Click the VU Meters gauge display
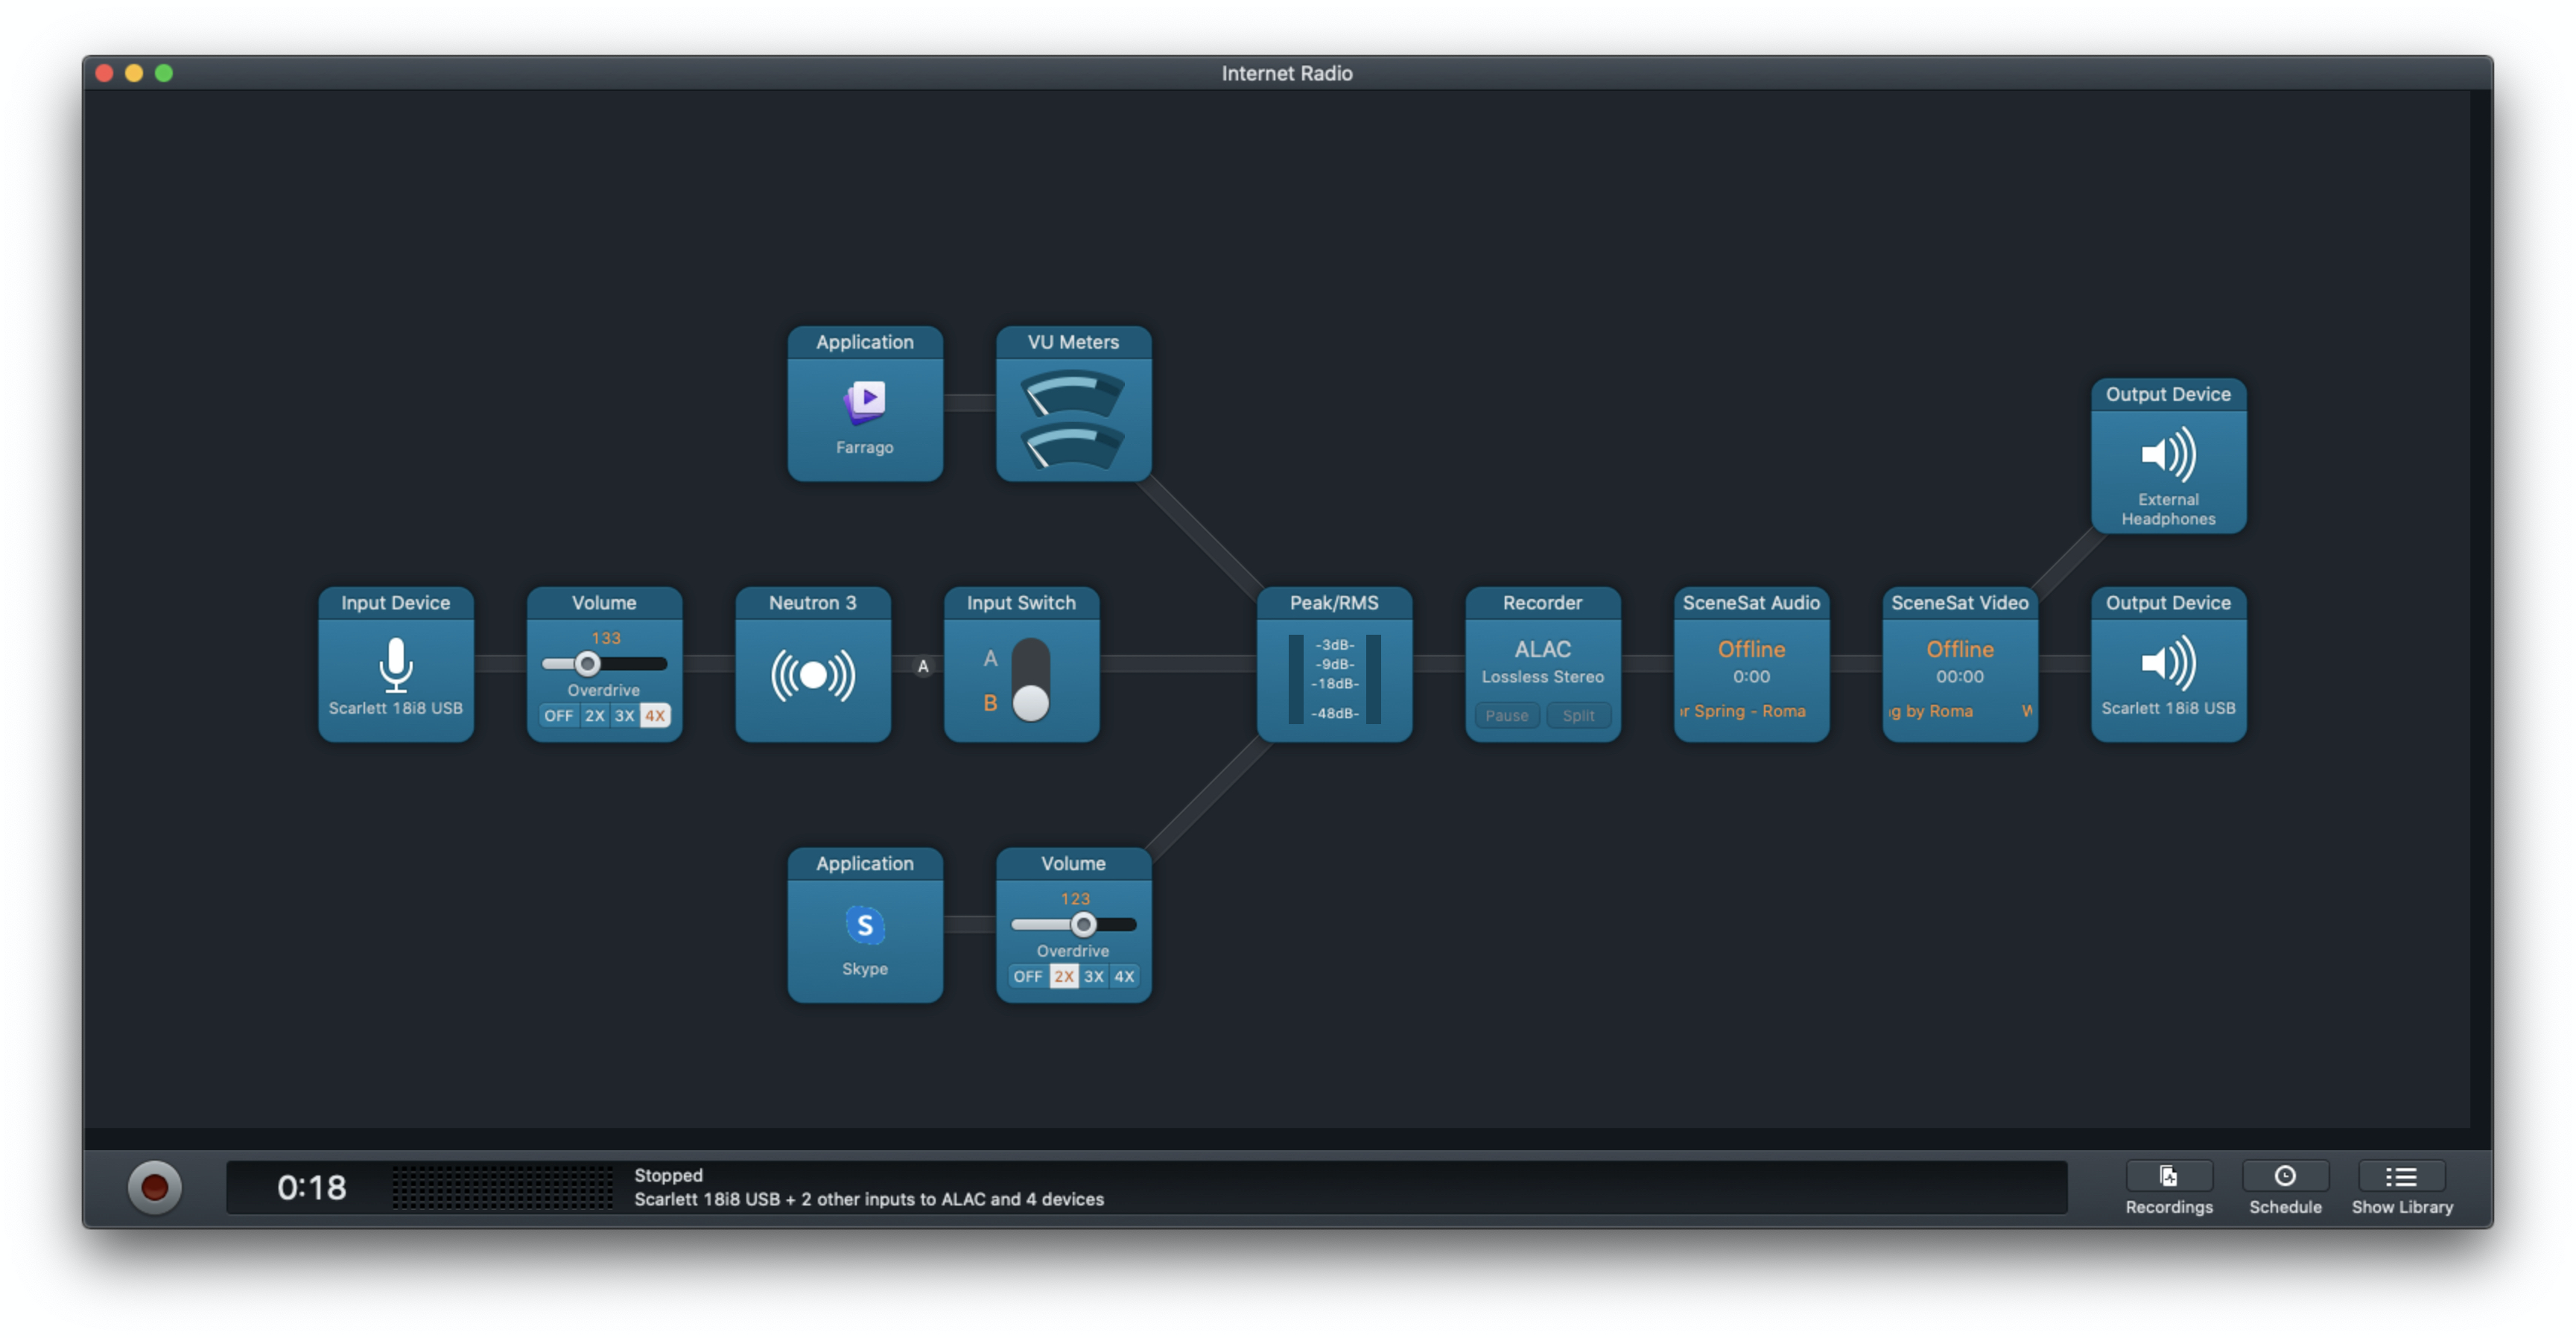Screen dimensions: 2576x1338 click(1073, 420)
